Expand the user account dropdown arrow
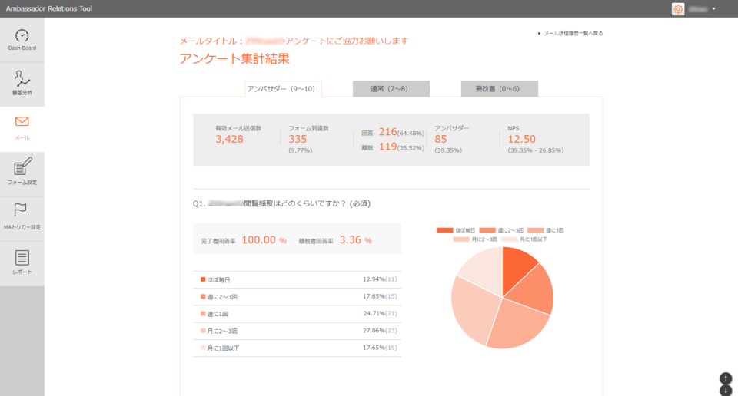 pyautogui.click(x=714, y=9)
